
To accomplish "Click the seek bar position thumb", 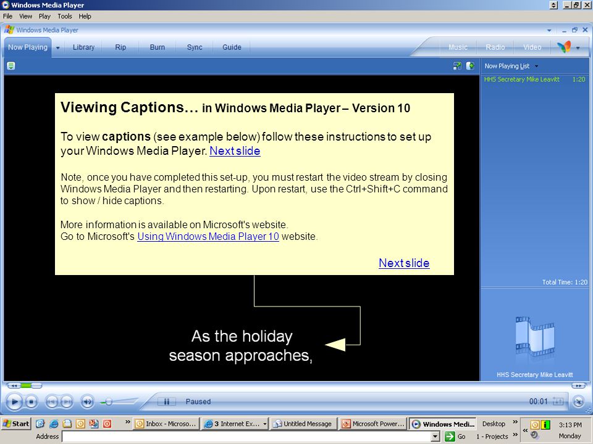I will [36, 385].
